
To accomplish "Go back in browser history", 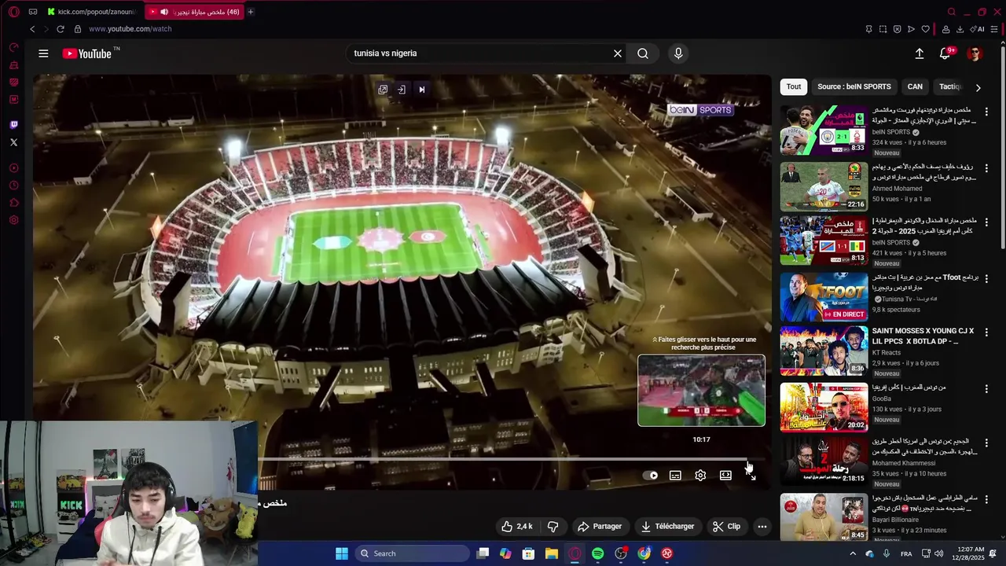I will [32, 29].
